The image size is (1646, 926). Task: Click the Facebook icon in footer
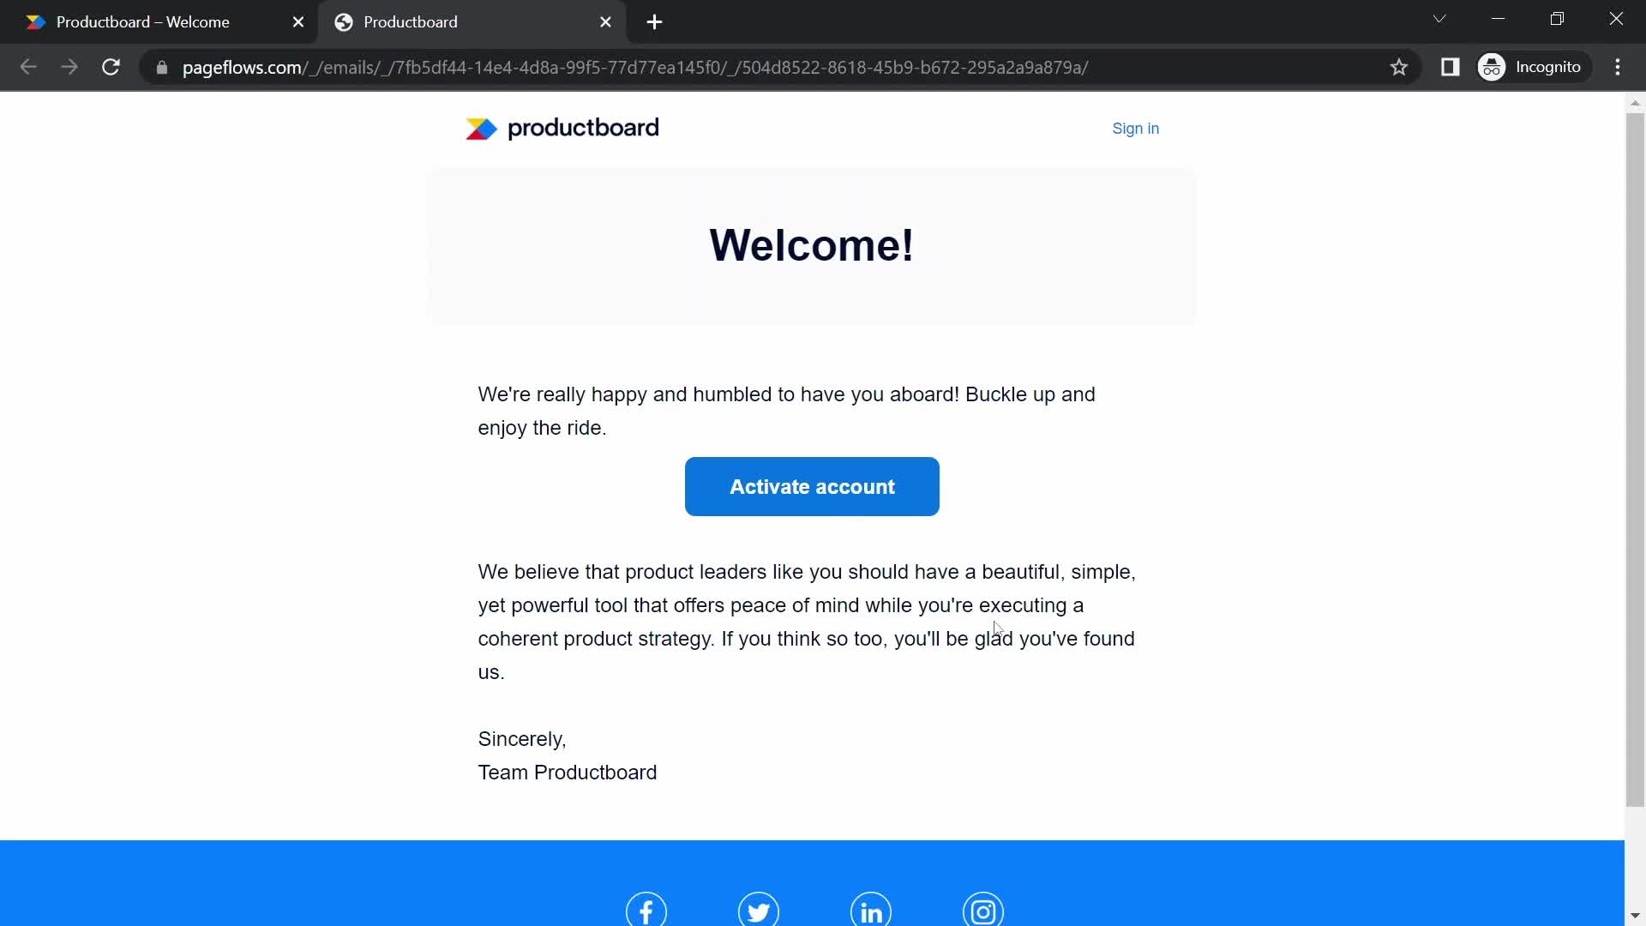pyautogui.click(x=646, y=910)
